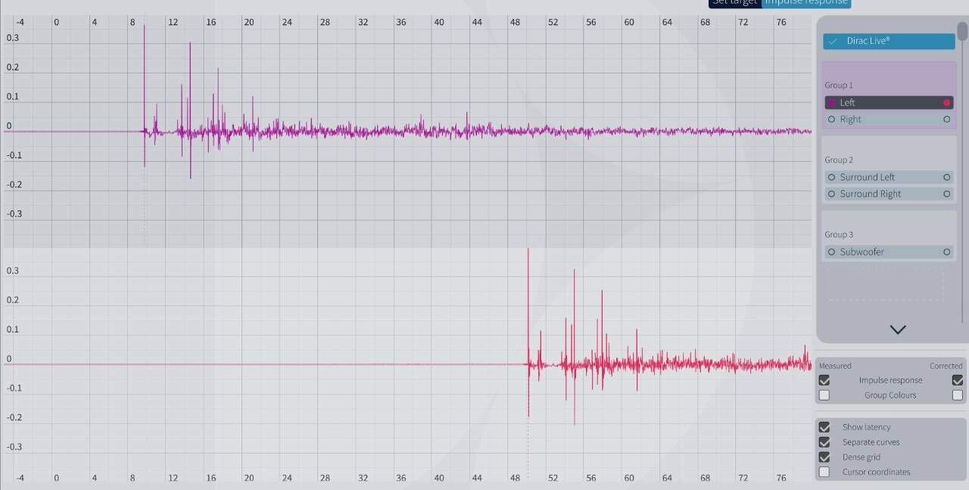The image size is (969, 490).
Task: Click the right circle on Surround Left row
Action: coord(946,177)
